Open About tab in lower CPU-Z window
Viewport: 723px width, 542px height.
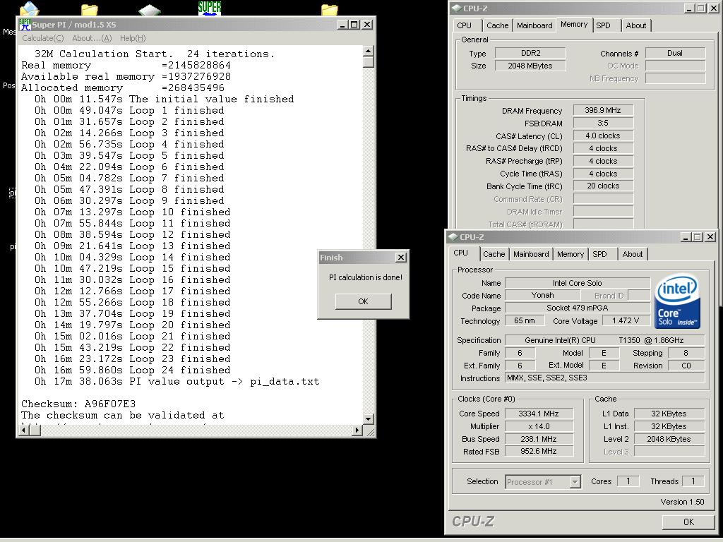(x=633, y=254)
